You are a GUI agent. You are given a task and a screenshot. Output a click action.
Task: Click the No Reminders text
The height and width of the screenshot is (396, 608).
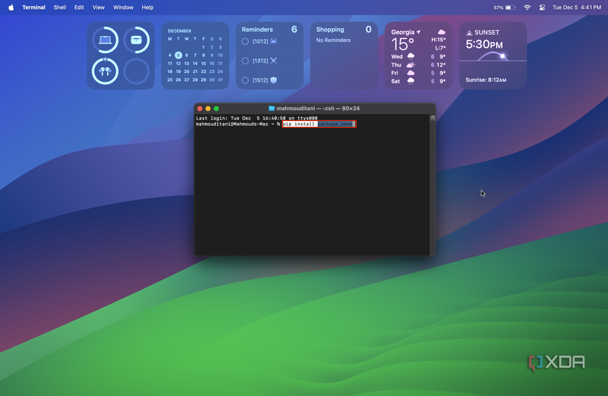pos(333,40)
